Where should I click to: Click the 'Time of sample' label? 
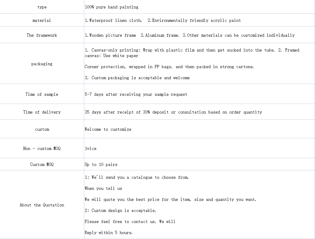[x=42, y=94]
